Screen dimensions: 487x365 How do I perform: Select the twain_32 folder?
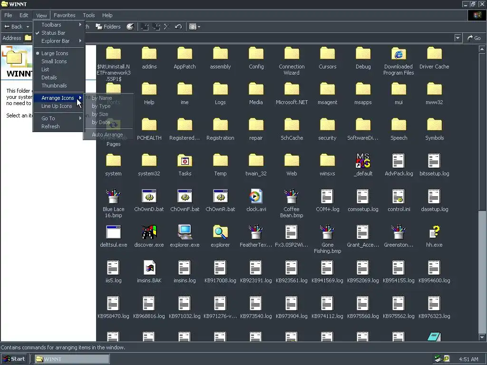pyautogui.click(x=256, y=161)
